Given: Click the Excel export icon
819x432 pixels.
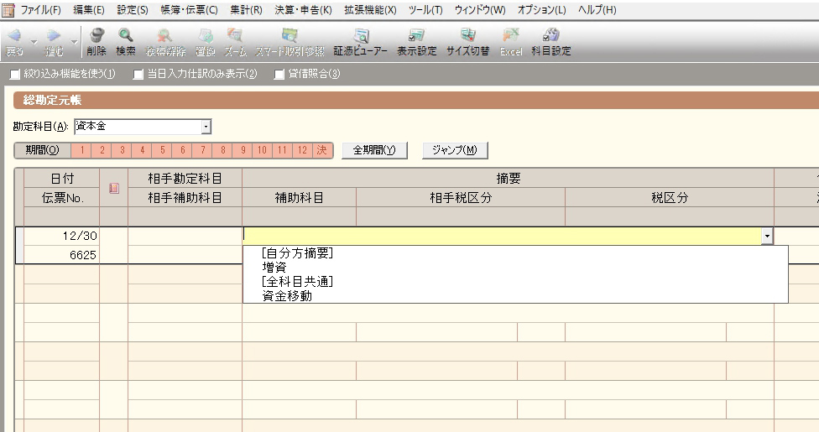Looking at the screenshot, I should [510, 36].
